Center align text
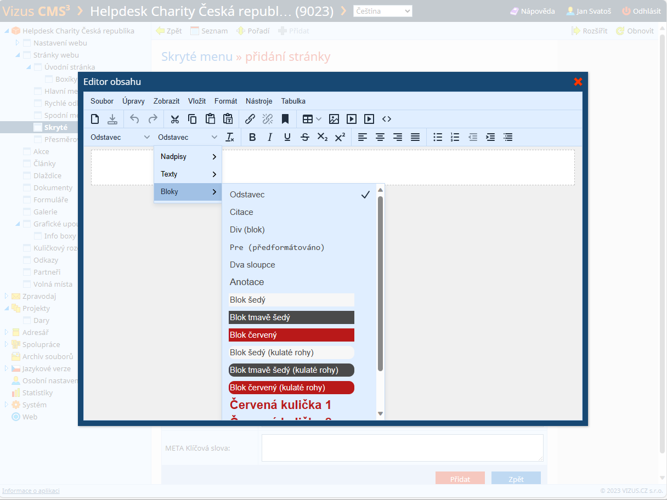Viewport: 667px width, 500px height. coord(380,137)
